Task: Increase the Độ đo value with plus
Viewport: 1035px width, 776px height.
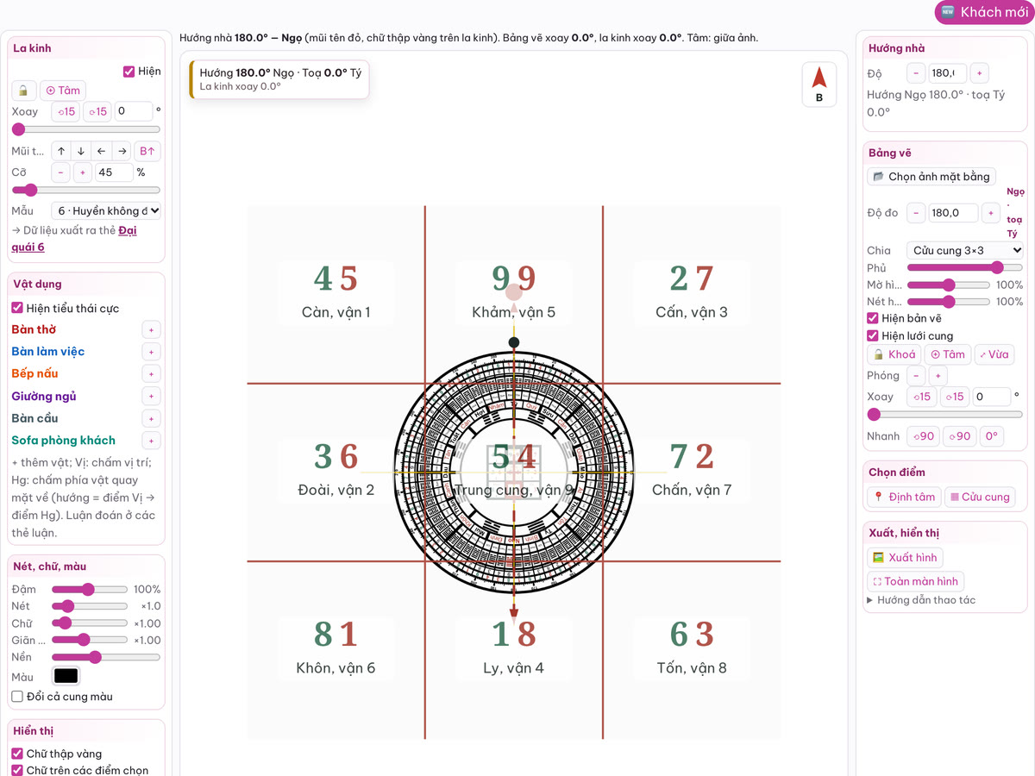Action: [991, 212]
